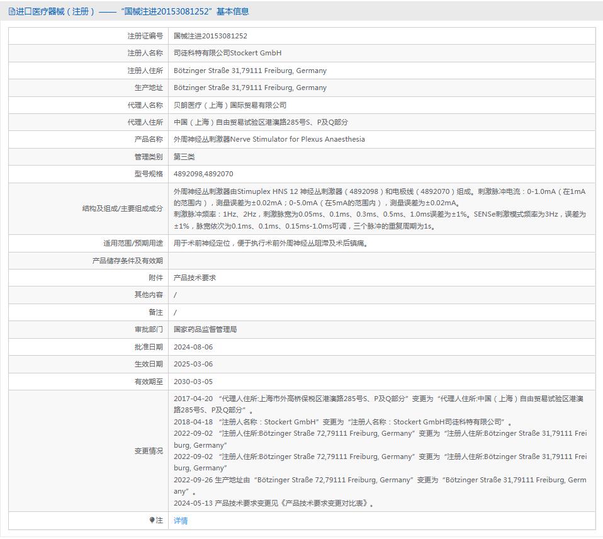Click the 2022-09-26 生产地址 change entry
The height and width of the screenshot is (539, 603).
click(x=380, y=485)
